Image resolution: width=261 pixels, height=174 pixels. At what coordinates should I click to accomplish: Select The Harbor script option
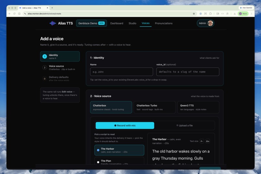(119, 150)
